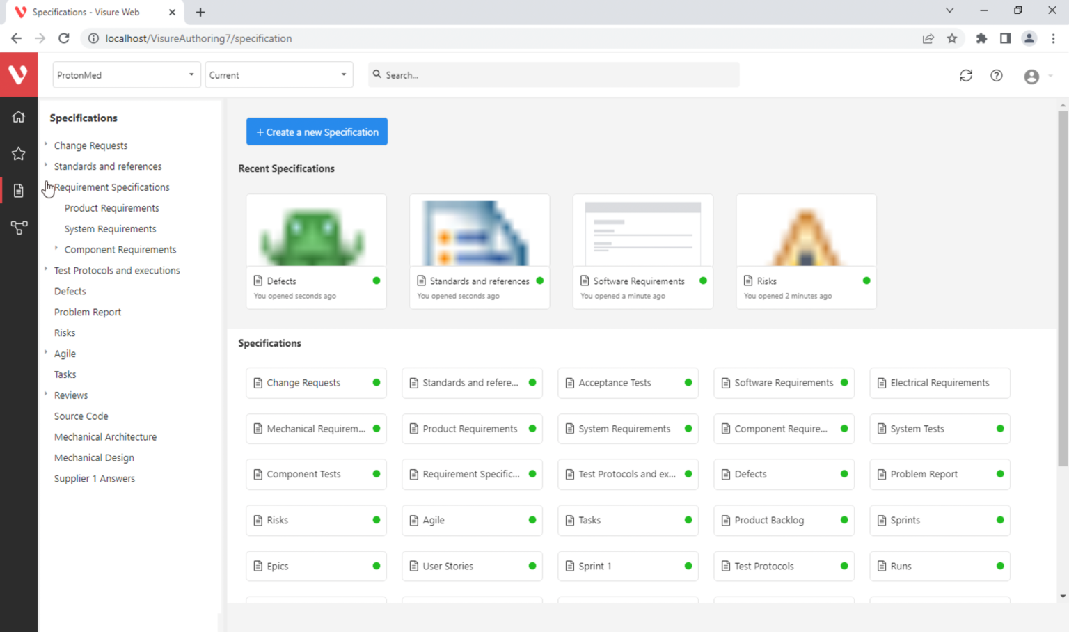Viewport: 1069px width, 632px height.
Task: Bookmark this page with the star icon
Action: coord(951,38)
